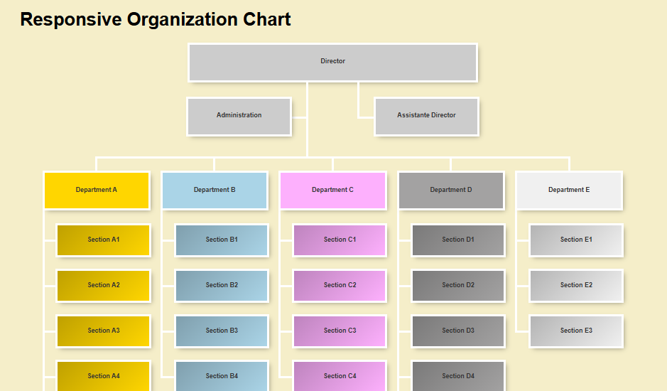Click the Responsive Organization Chart heading
This screenshot has width=667, height=391.
coord(156,20)
